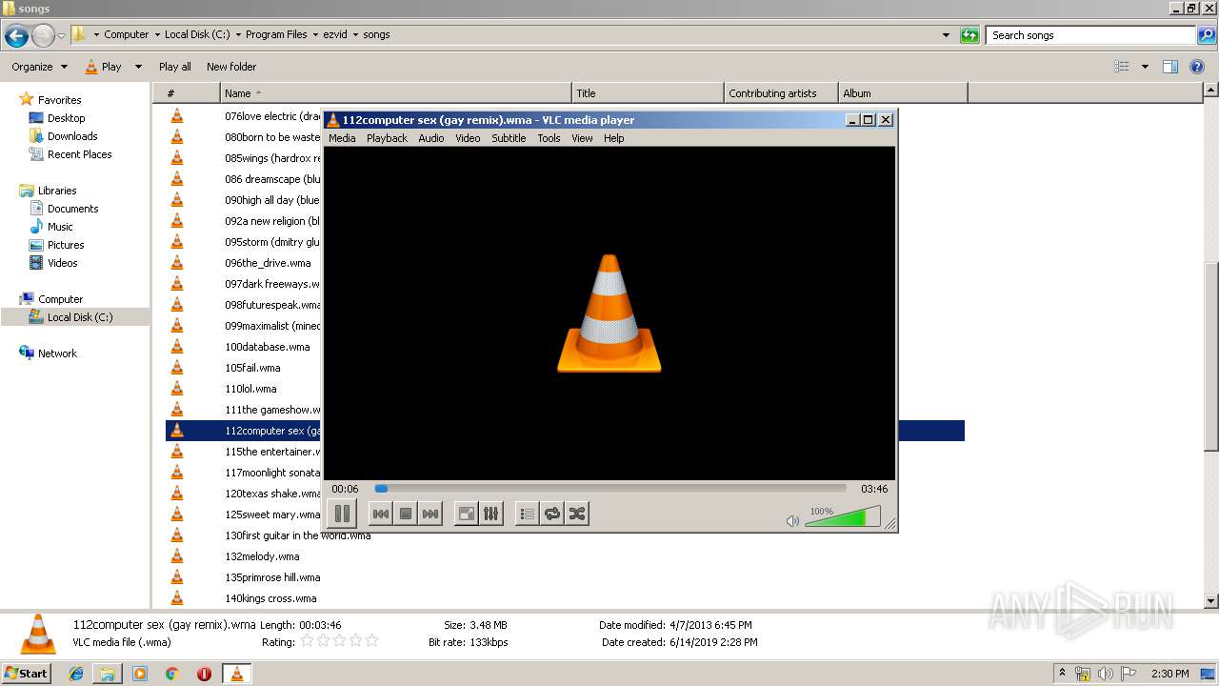
Task: Focus the Search songs field
Action: coord(1090,35)
